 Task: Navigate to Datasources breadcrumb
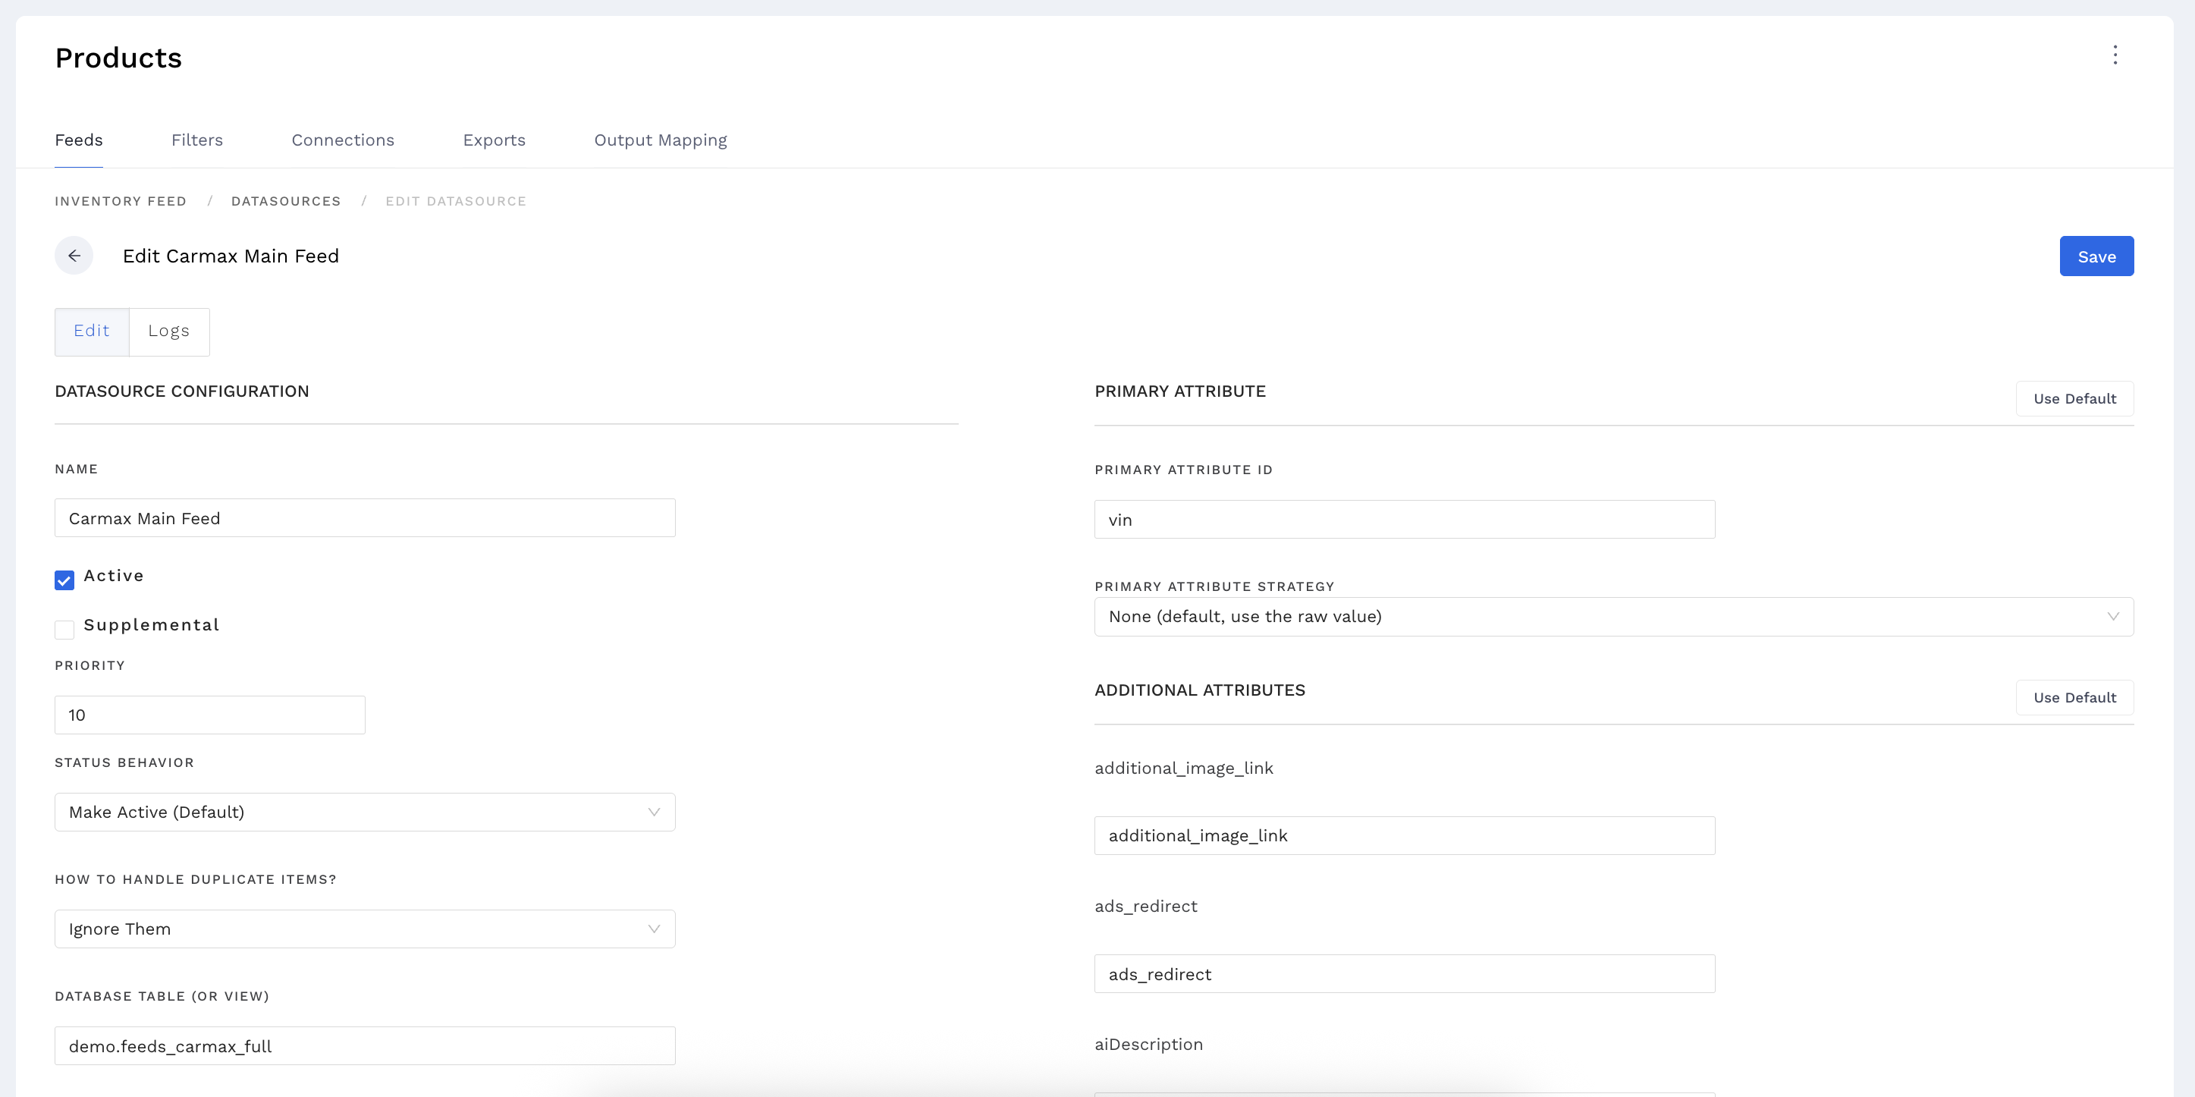click(x=286, y=201)
